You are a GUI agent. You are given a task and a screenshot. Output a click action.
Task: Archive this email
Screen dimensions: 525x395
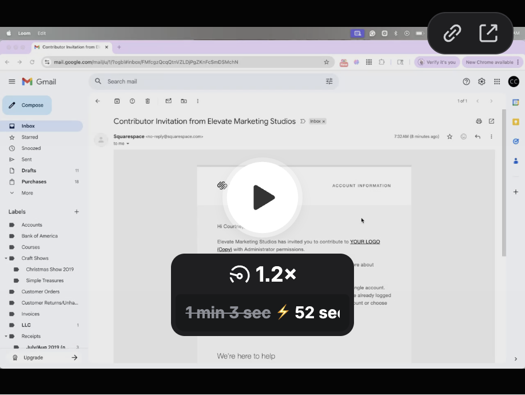(x=117, y=101)
